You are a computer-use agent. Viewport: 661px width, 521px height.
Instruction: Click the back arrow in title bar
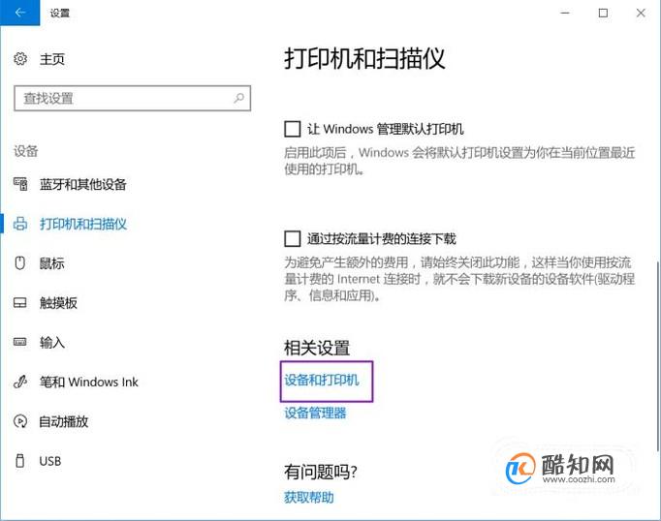tap(19, 13)
